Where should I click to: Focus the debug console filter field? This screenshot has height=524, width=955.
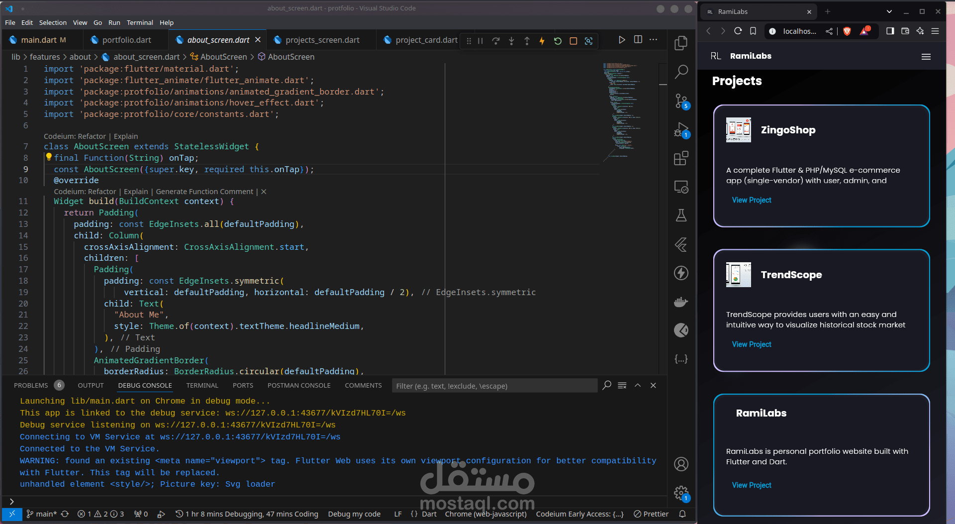pyautogui.click(x=494, y=386)
